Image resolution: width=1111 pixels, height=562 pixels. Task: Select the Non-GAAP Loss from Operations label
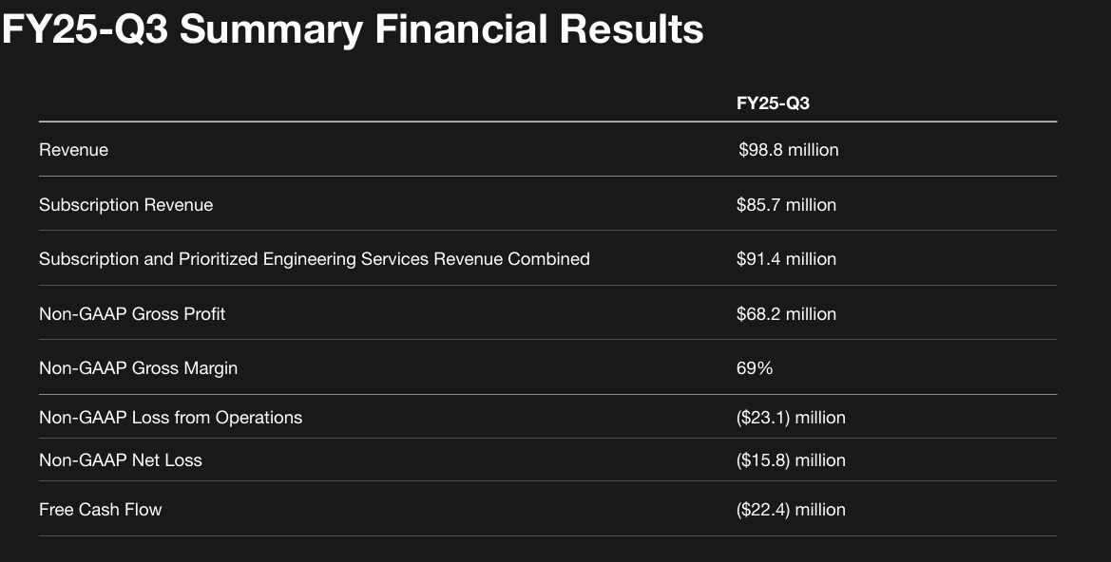tap(170, 418)
